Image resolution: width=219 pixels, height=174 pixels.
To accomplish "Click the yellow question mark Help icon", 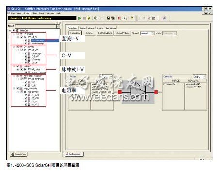I will click(x=132, y=18).
